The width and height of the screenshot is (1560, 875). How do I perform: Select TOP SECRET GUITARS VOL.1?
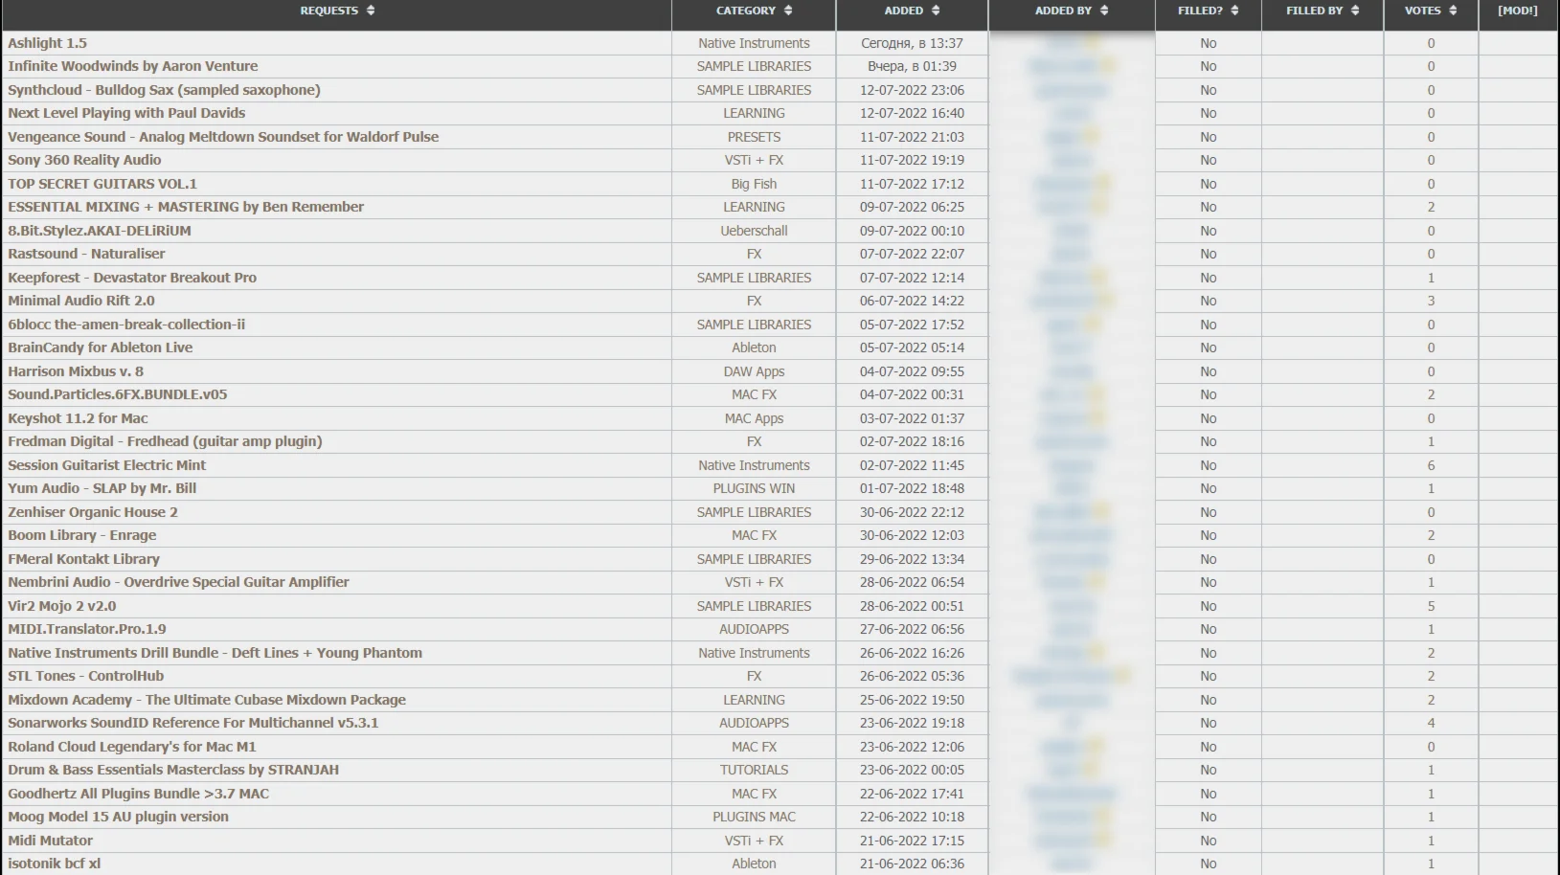point(102,184)
